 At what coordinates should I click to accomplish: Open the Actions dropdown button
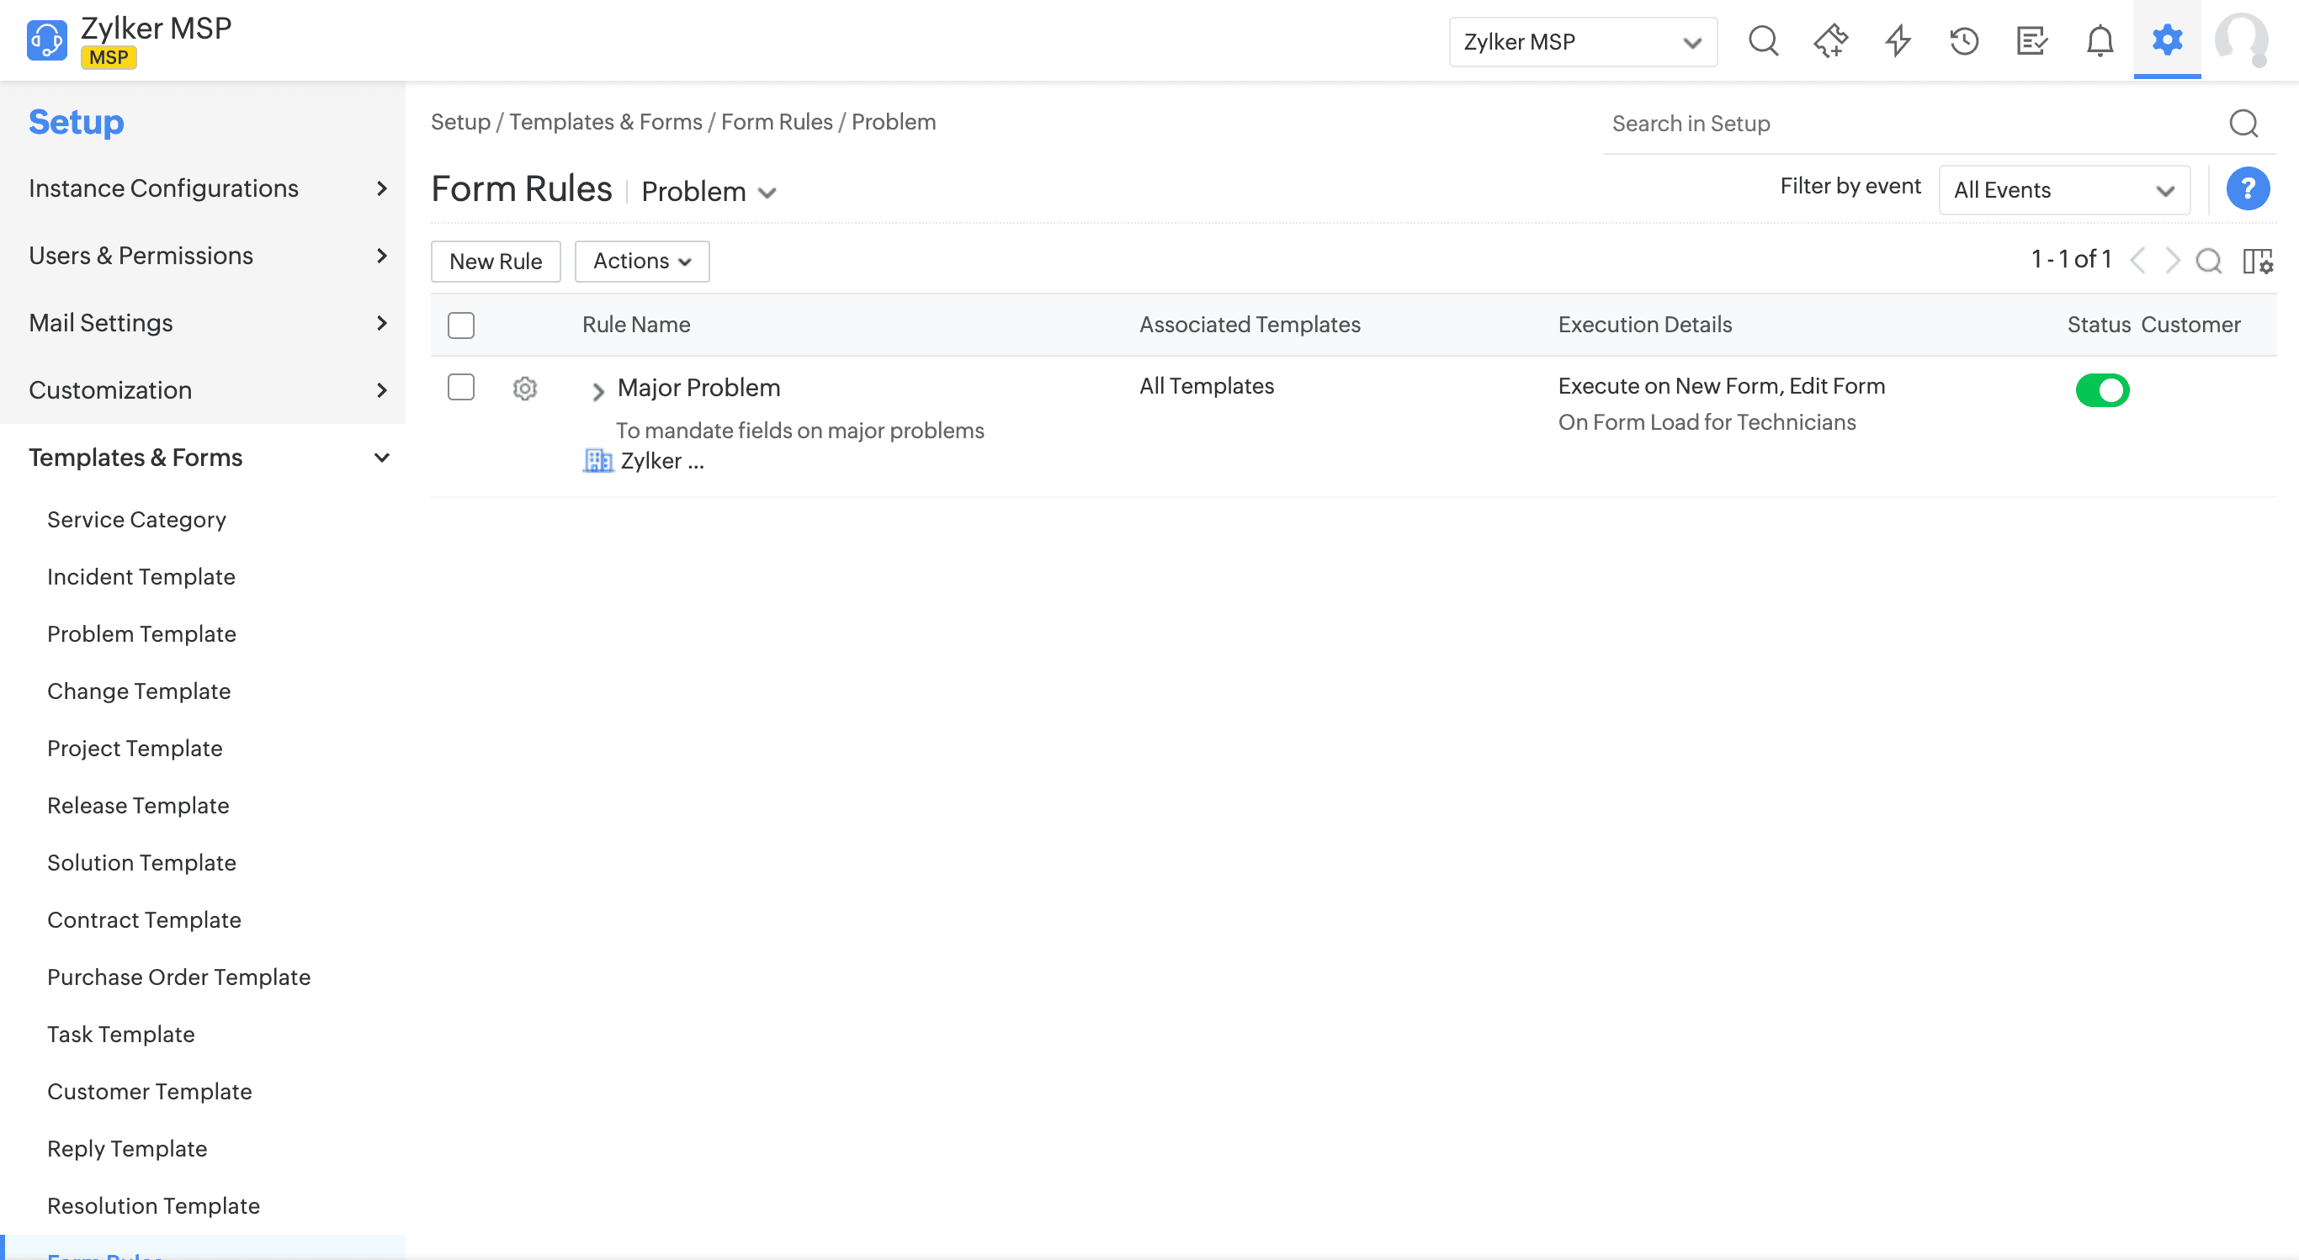coord(642,262)
